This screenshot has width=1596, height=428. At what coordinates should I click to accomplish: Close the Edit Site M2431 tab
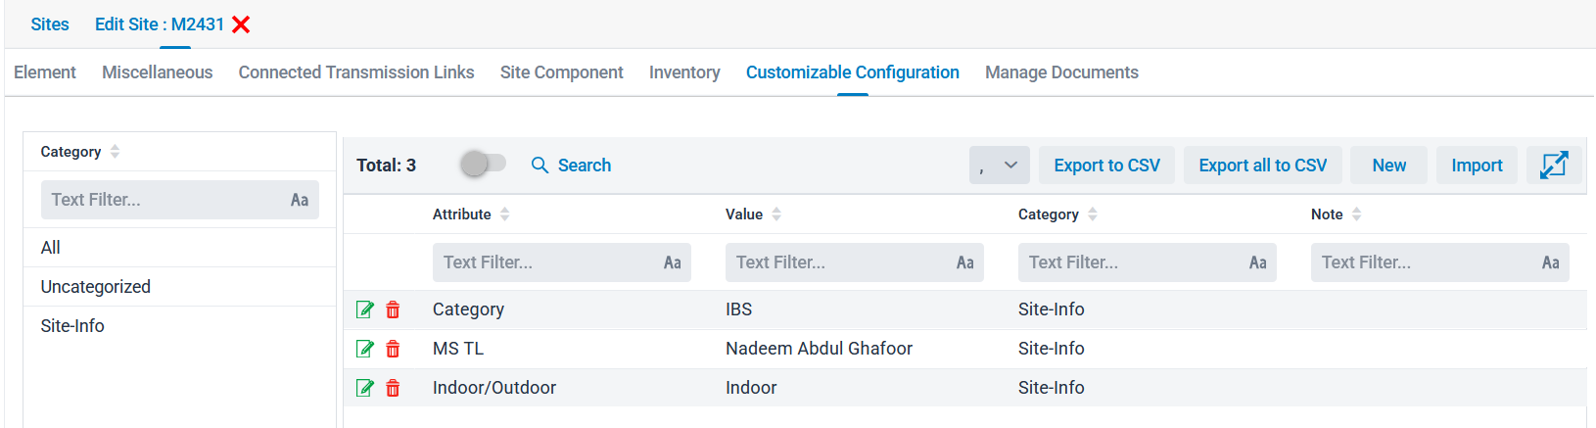(x=241, y=24)
